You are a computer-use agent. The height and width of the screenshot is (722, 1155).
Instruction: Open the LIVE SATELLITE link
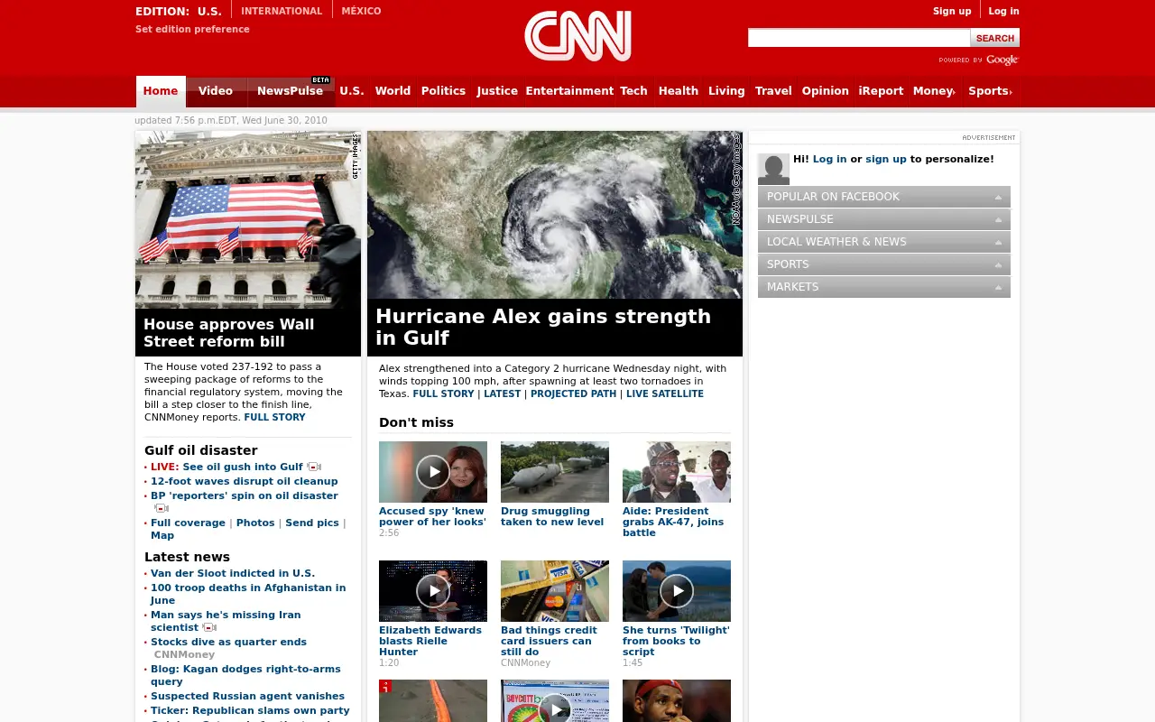point(665,394)
